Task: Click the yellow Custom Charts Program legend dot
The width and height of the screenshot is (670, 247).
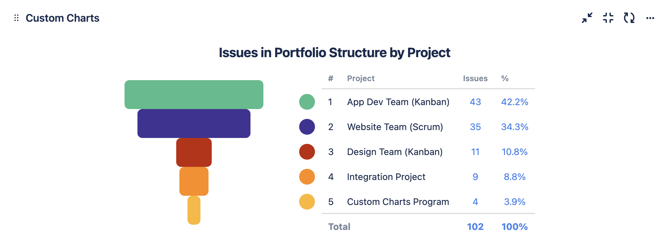Action: click(307, 202)
